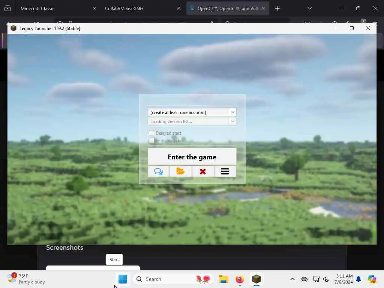This screenshot has height=288, width=384.
Task: Close the Minecraft Classic tab
Action: pyautogui.click(x=94, y=9)
